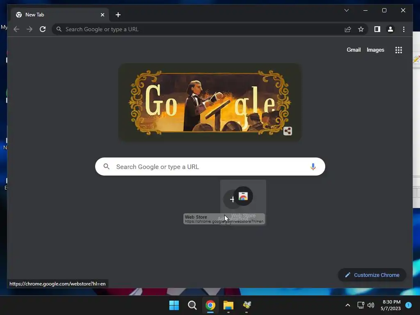Start voice search with microphone

coord(313,167)
